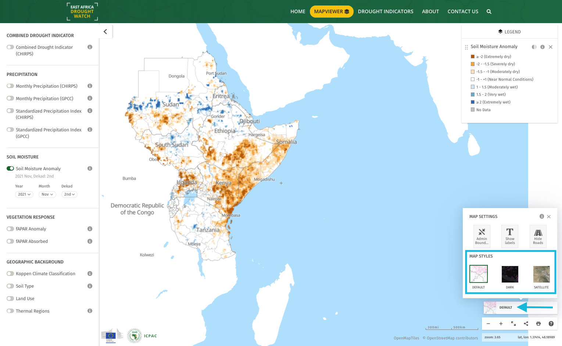
Task: Click the Severely dry legend swatch
Action: (x=473, y=64)
